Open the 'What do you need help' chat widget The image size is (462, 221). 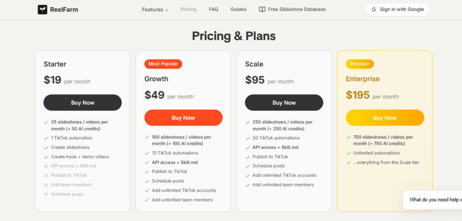pyautogui.click(x=433, y=199)
